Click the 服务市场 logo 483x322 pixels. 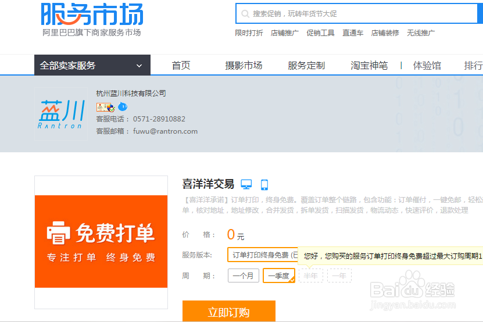point(92,14)
